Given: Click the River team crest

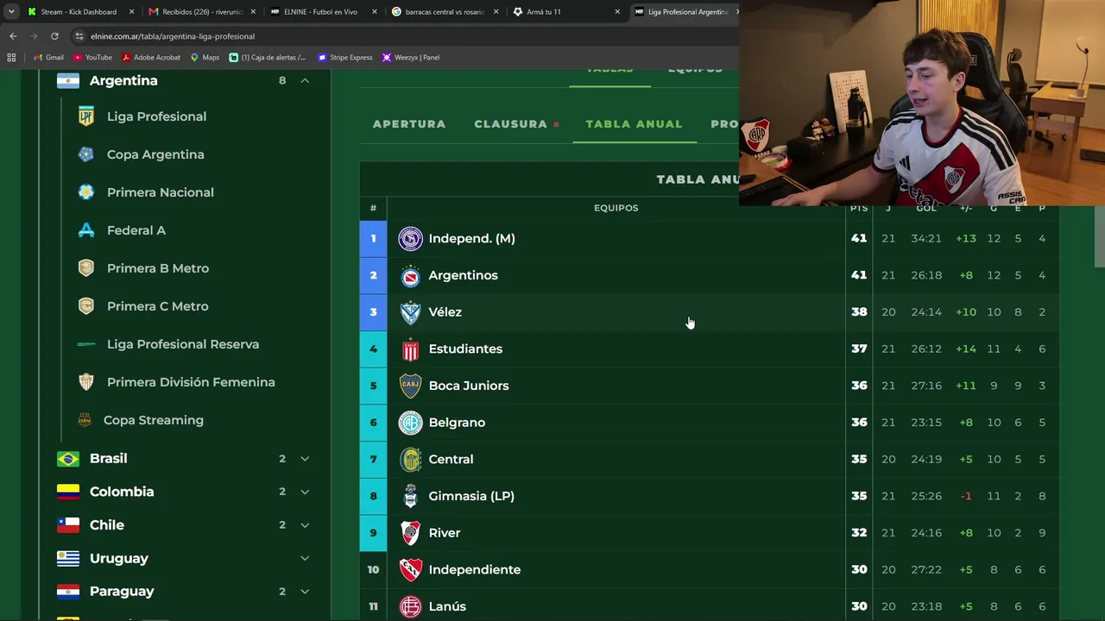Looking at the screenshot, I should (410, 533).
